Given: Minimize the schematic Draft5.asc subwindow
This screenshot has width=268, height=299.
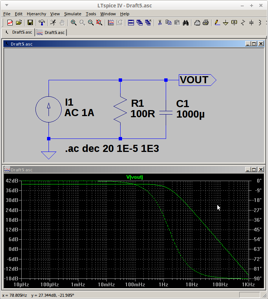Looking at the screenshot, I should 247,44.
